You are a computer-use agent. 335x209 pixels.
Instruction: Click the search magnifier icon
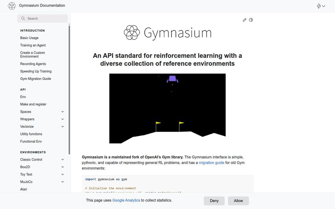(x=23, y=18)
